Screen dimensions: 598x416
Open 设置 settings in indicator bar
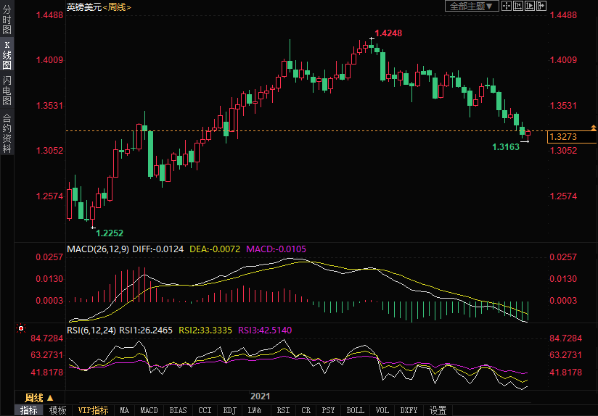pos(438,410)
